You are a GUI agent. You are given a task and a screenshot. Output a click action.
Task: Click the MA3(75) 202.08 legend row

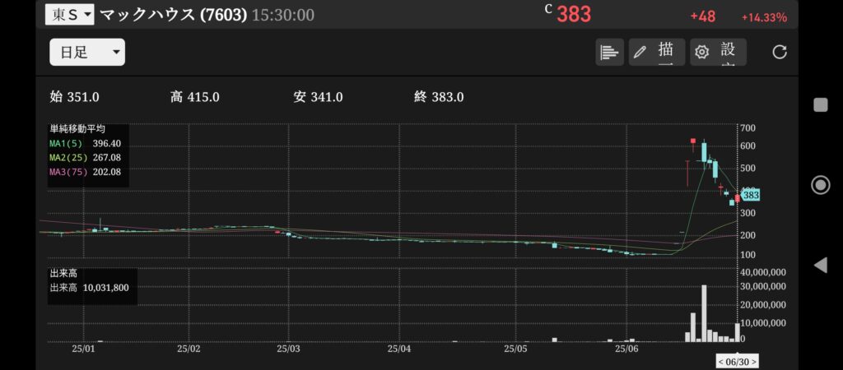click(x=85, y=173)
